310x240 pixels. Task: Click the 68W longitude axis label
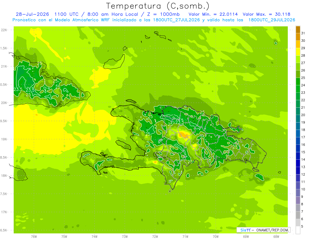click(x=276, y=236)
